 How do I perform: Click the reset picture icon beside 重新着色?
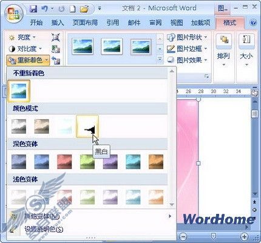pyautogui.click(x=56, y=60)
